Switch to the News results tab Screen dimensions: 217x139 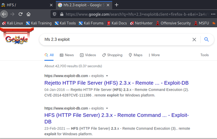click(x=67, y=55)
